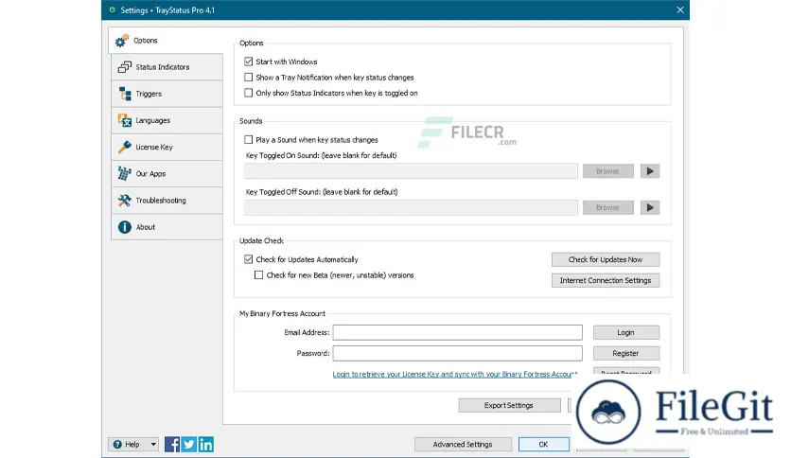Click the Languages icon in sidebar

click(125, 120)
